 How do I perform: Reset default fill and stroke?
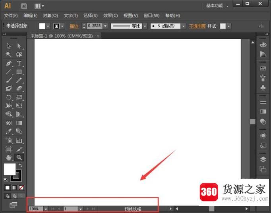click(6, 180)
